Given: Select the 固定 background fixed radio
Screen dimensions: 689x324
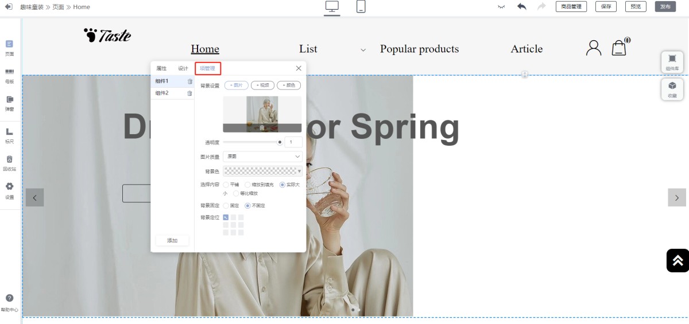Looking at the screenshot, I should [226, 205].
